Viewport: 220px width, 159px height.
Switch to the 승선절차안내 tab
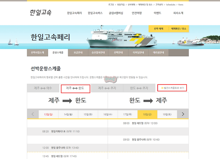(x=98, y=53)
